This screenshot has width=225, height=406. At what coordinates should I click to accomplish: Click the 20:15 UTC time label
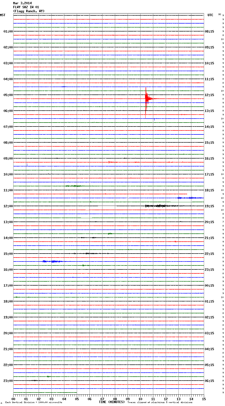[209, 222]
